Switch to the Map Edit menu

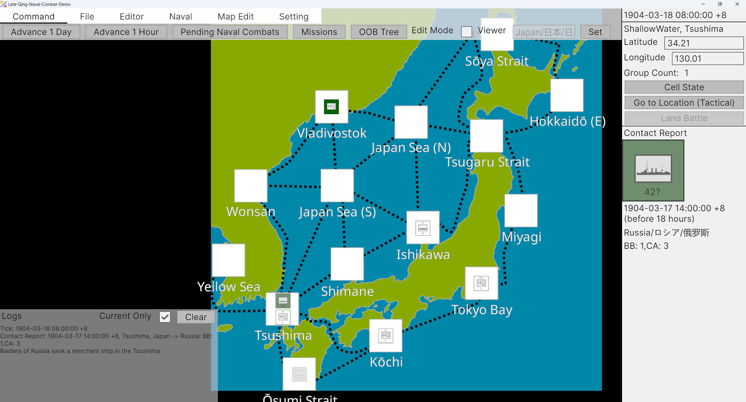(x=235, y=16)
